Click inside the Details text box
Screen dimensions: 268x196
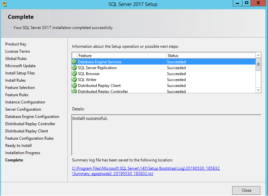[166, 135]
